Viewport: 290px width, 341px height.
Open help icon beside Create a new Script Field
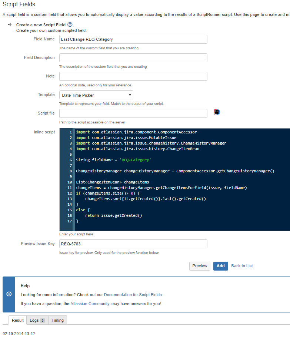(70, 24)
